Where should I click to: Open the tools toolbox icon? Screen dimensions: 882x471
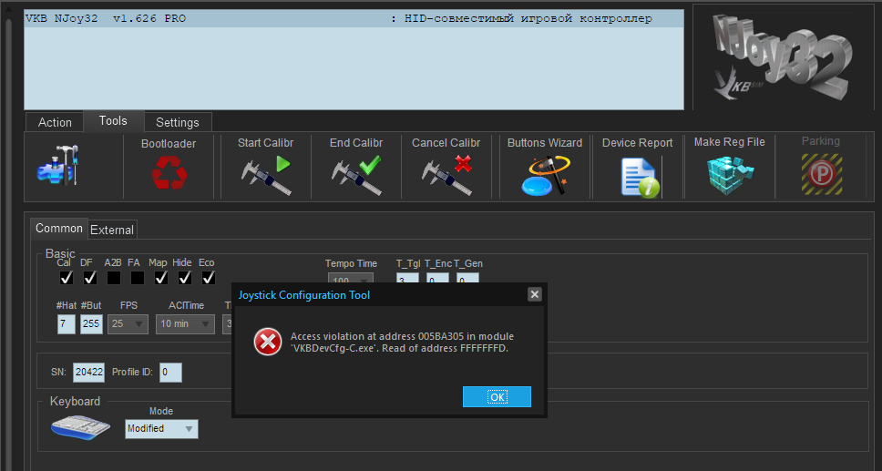[58, 165]
